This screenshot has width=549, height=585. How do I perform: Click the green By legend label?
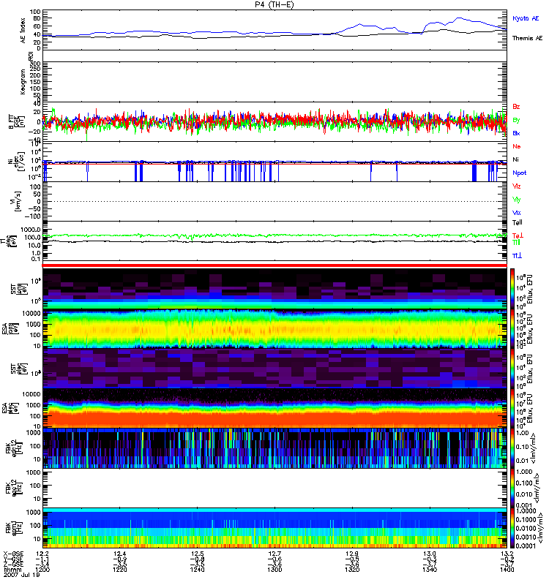(516, 120)
